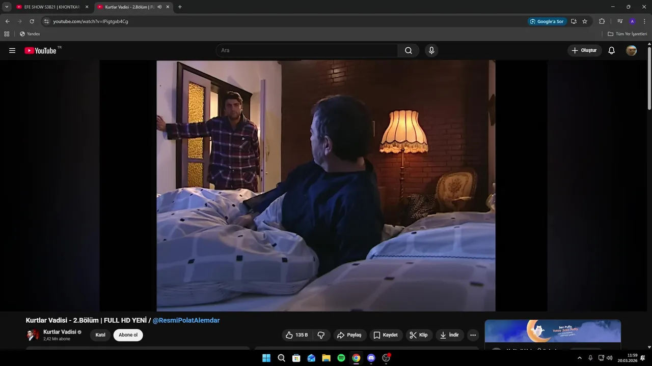Screen dimensions: 652x366
Task: Open Outlook from taskbar
Action: click(x=311, y=358)
